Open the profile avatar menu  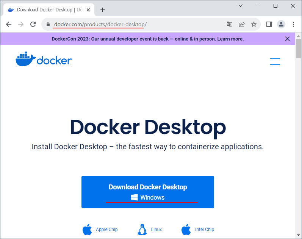[x=281, y=24]
